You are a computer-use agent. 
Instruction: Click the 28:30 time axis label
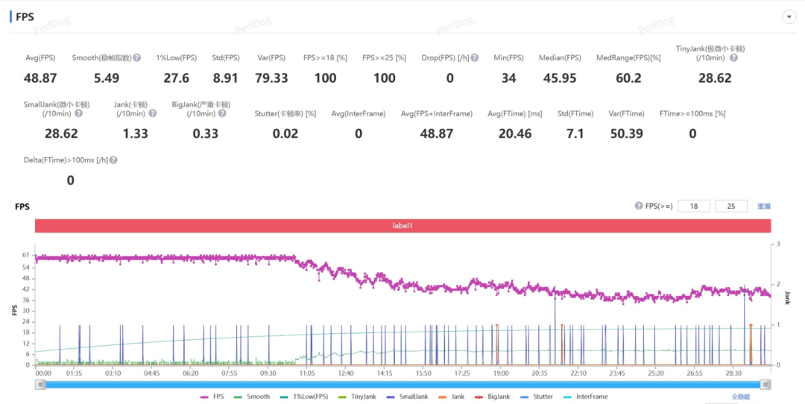[733, 373]
